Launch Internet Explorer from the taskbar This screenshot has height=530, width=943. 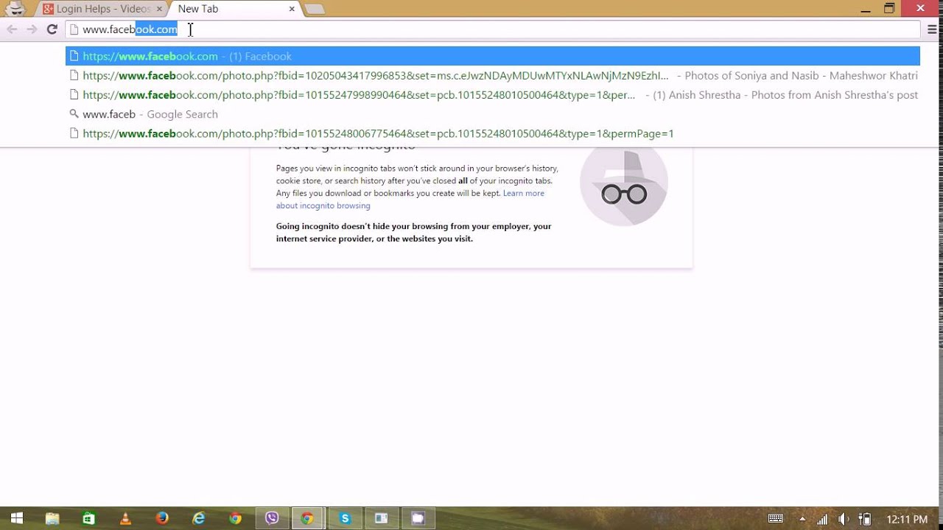199,518
